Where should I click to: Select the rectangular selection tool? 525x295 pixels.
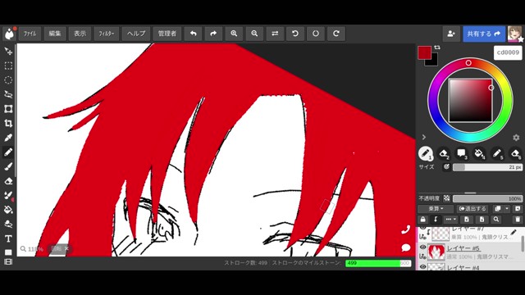click(8, 66)
